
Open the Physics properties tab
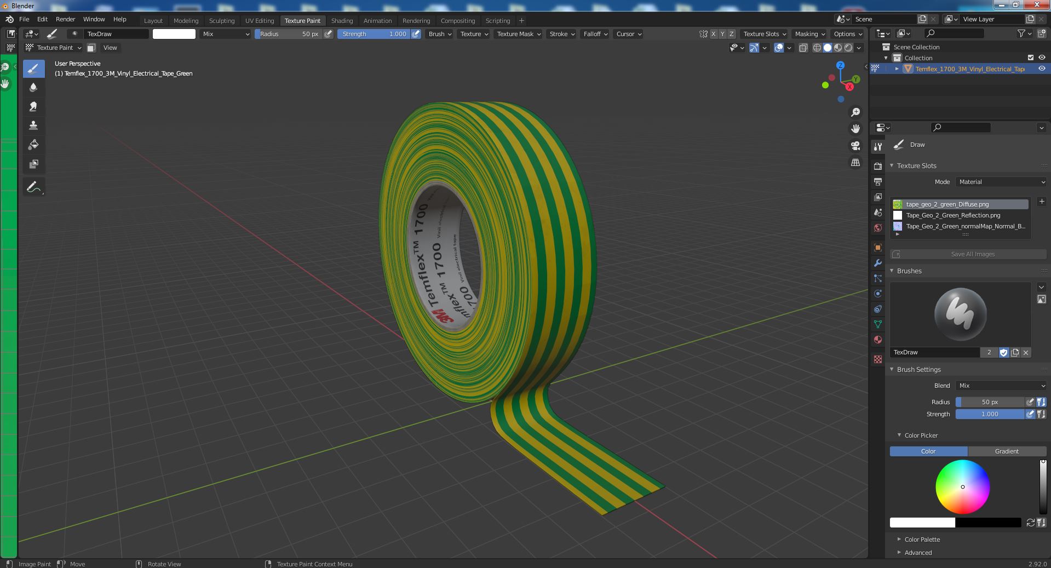(x=878, y=294)
